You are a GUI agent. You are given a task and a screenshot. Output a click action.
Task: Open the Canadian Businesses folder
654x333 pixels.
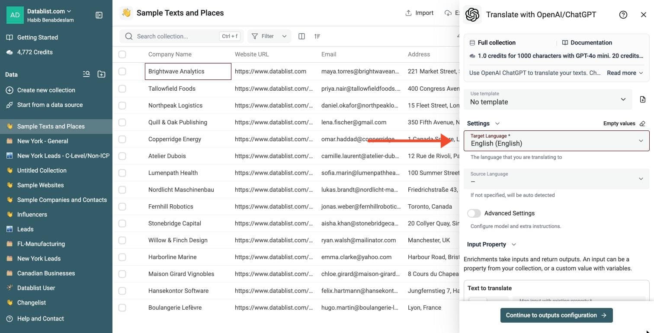pos(56,273)
